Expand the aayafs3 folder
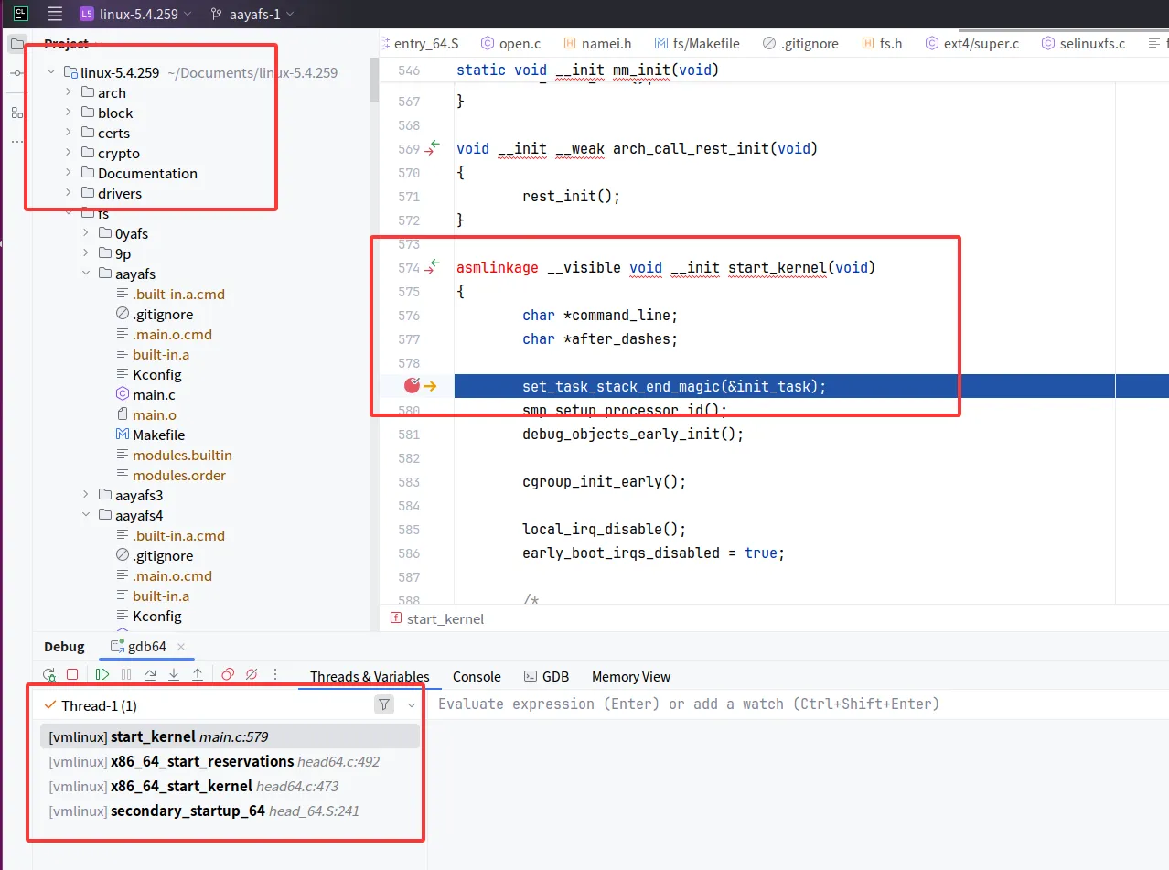1169x870 pixels. [86, 495]
